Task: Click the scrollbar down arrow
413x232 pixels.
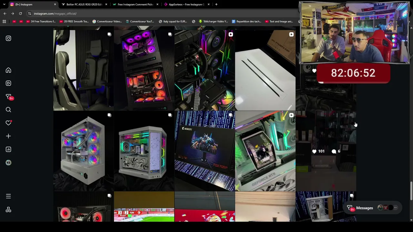Action: pos(411,220)
